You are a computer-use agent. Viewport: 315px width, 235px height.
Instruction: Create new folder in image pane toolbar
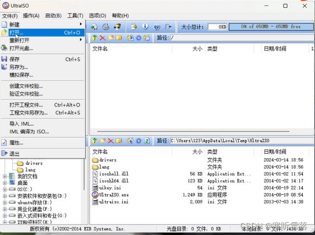pyautogui.click(x=111, y=38)
